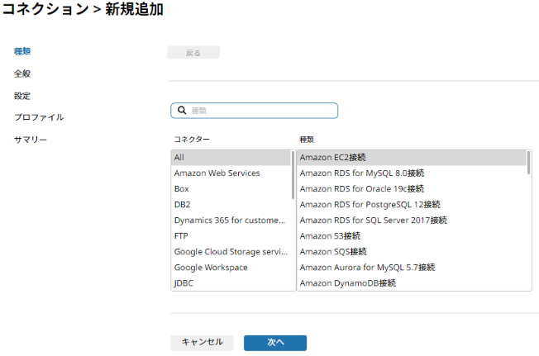539x356 pixels.
Task: Focus the 種類 search field
Action: pyautogui.click(x=254, y=111)
